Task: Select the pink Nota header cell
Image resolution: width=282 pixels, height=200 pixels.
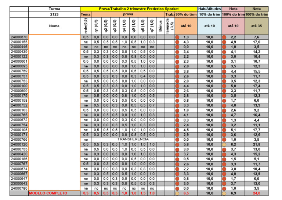Action: coord(233,9)
